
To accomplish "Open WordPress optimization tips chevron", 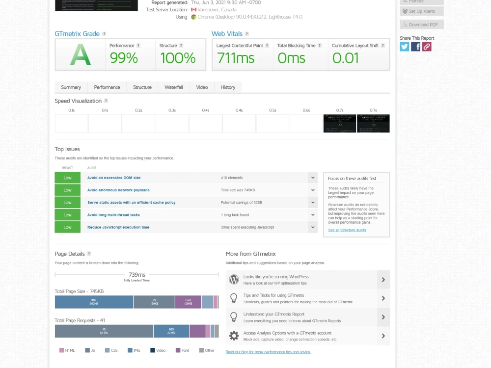I will pos(383,280).
